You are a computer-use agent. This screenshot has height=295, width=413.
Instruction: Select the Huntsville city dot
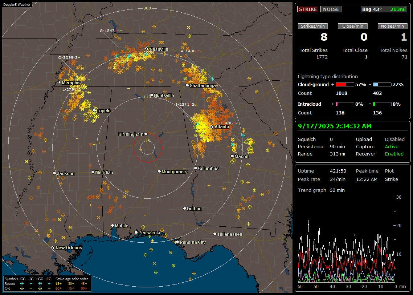(152, 95)
